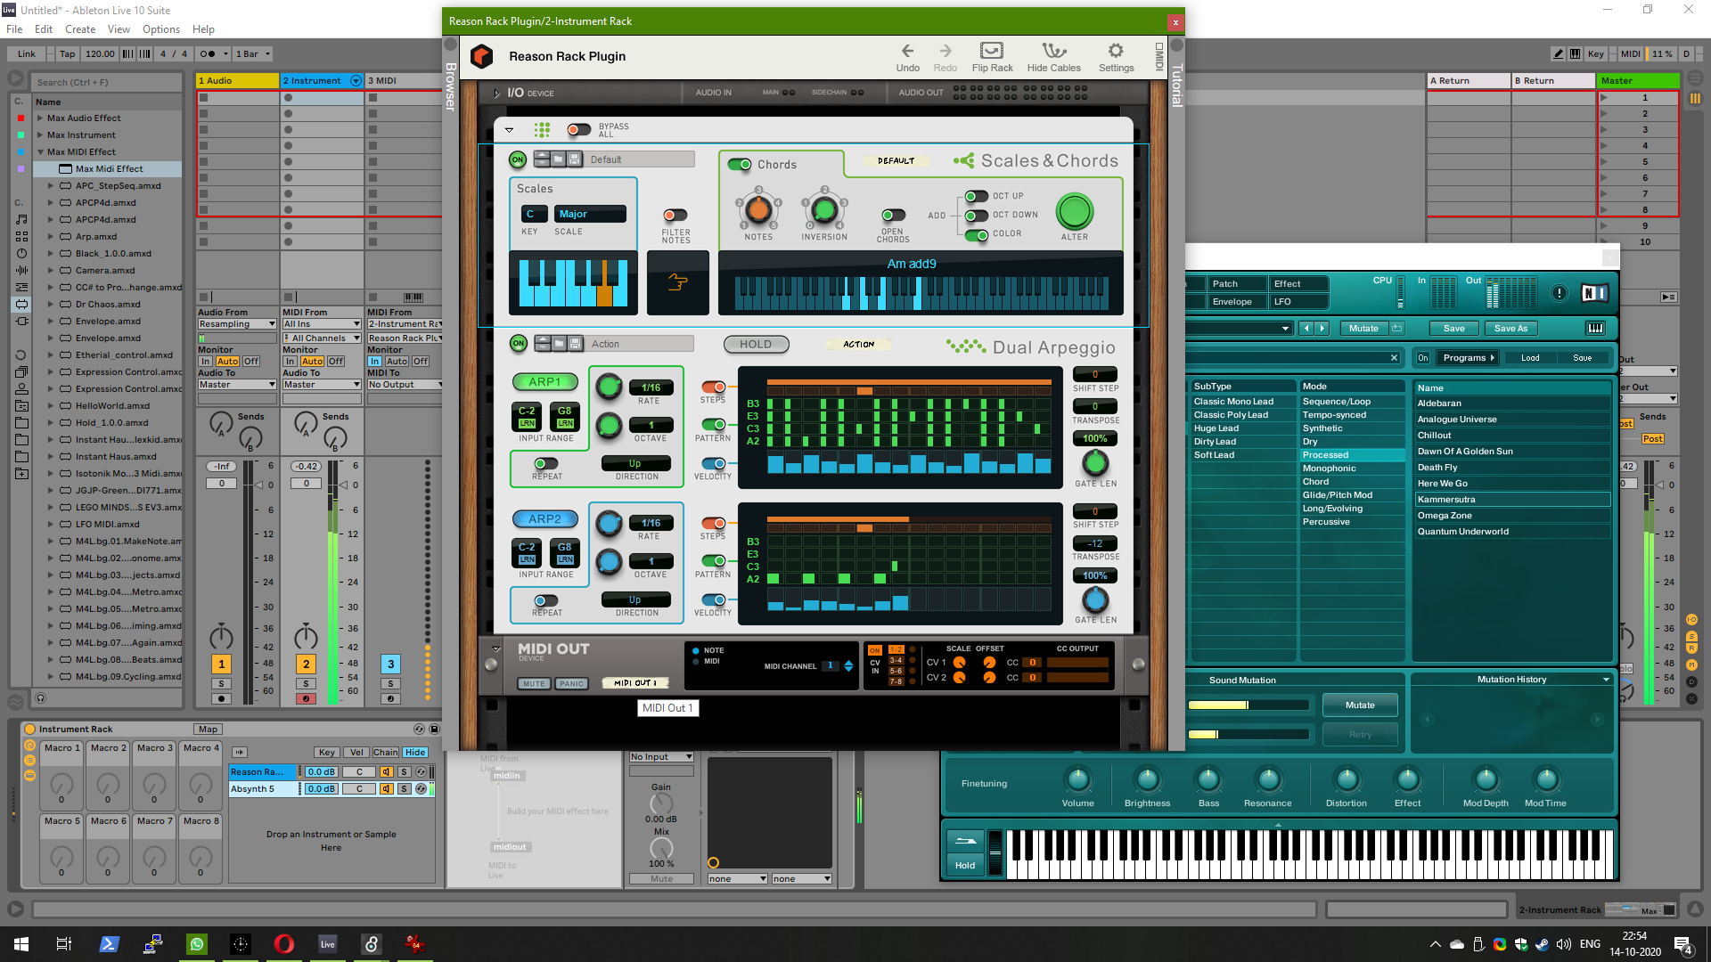
Task: Click Ableton Live taskbar icon
Action: [x=327, y=944]
